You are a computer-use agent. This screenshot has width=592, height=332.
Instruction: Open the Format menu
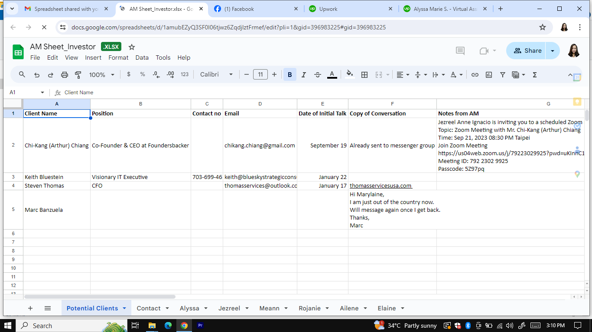(x=118, y=57)
